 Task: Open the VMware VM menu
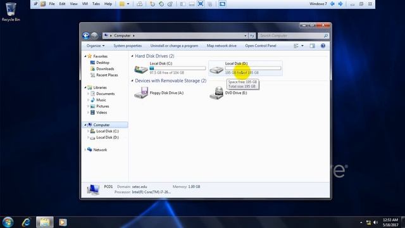pyautogui.click(x=85, y=4)
